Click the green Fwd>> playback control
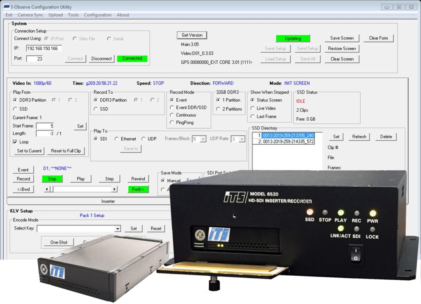Viewport: 421px width, 304px height. pos(138,189)
